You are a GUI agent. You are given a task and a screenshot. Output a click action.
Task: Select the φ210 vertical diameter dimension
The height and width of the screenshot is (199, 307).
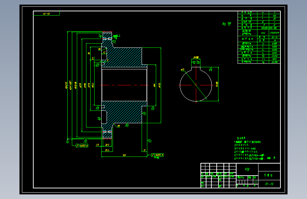pos(80,85)
